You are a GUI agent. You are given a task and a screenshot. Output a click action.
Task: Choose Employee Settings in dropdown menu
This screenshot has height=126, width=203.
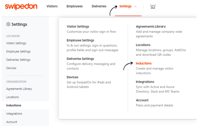coord(80,40)
